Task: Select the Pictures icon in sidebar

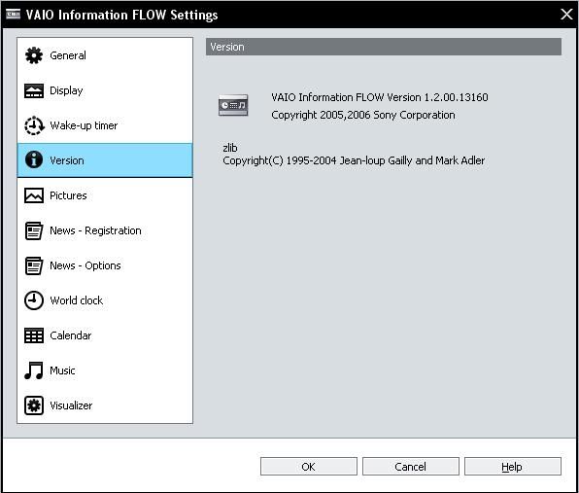Action: (x=34, y=195)
